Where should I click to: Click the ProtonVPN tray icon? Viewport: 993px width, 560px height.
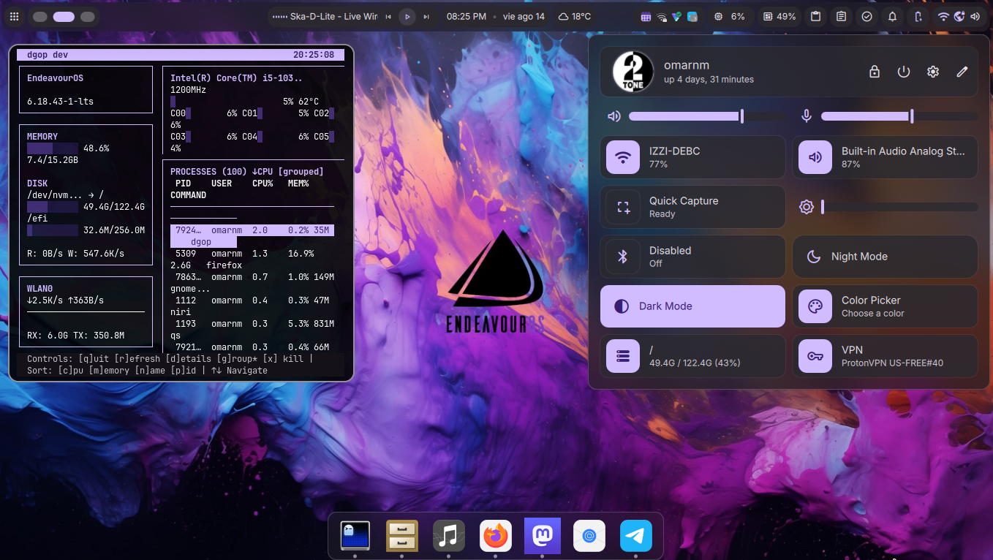677,17
